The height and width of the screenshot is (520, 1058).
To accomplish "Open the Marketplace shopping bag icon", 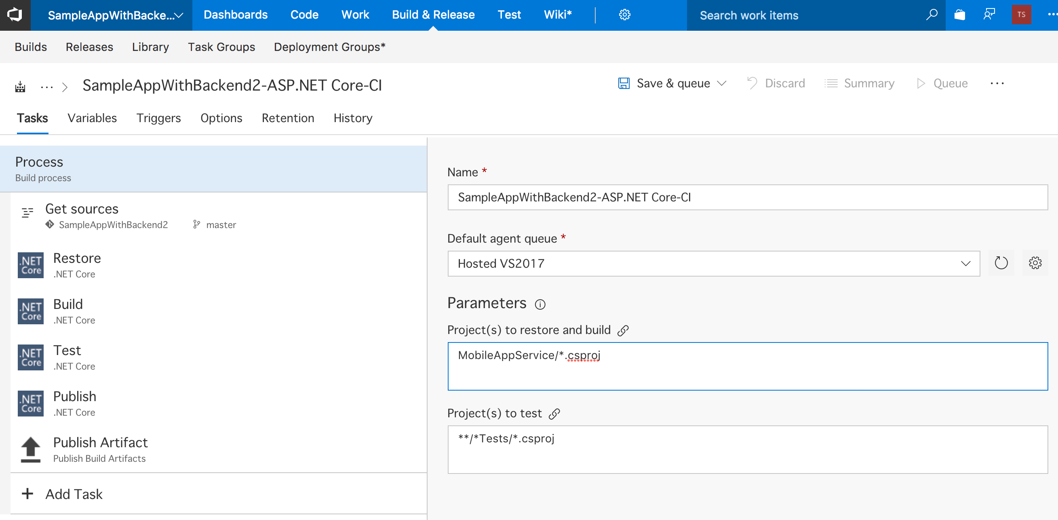I will click(960, 15).
